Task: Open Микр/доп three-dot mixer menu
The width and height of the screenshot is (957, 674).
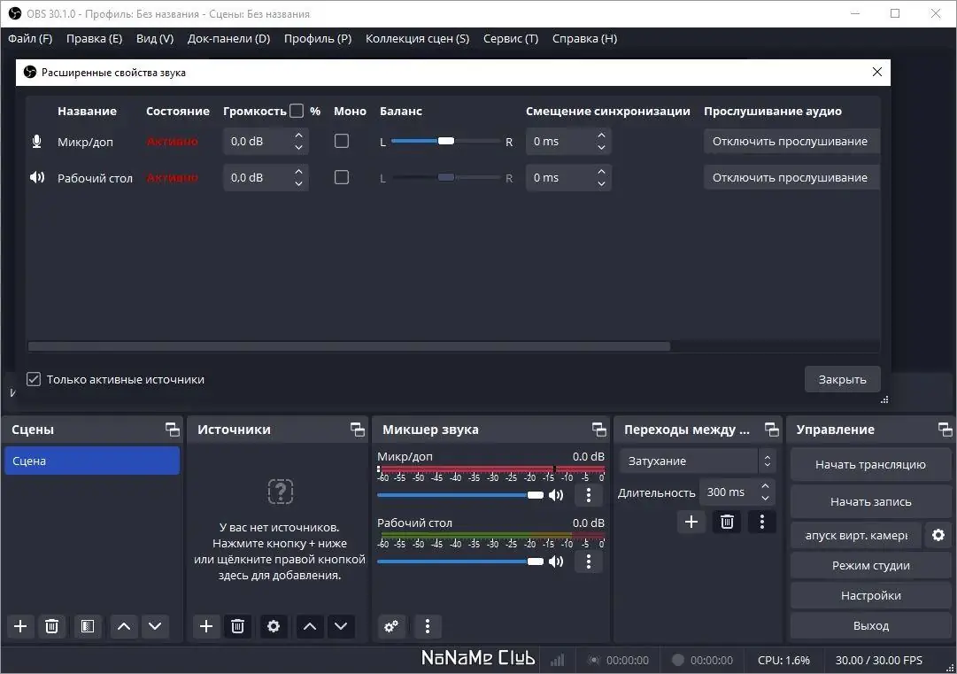Action: (589, 495)
